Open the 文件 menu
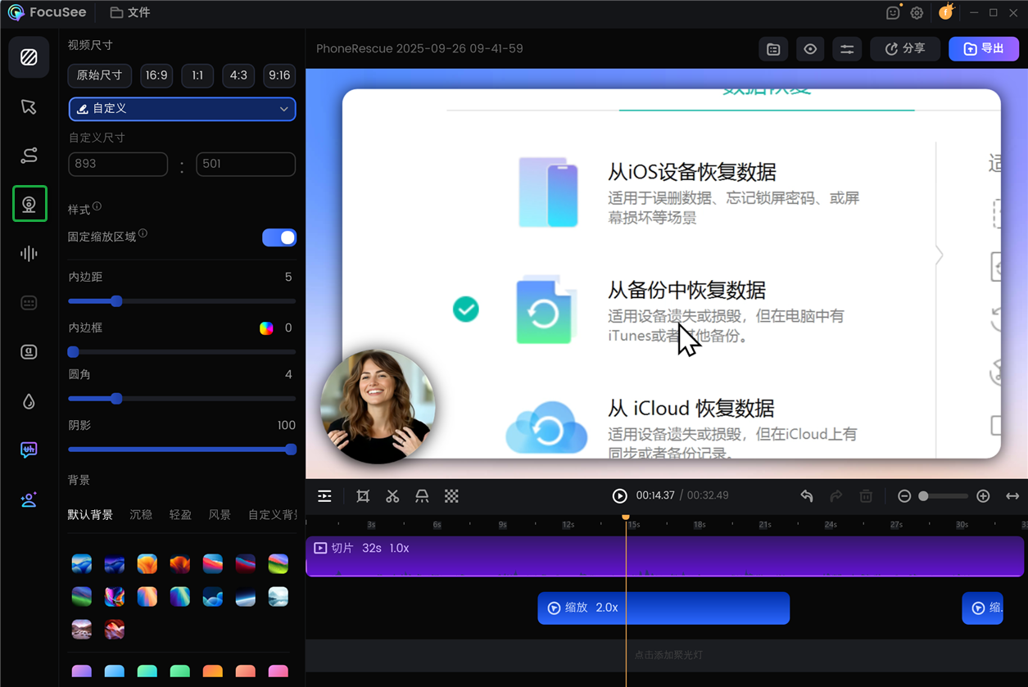 pyautogui.click(x=130, y=13)
